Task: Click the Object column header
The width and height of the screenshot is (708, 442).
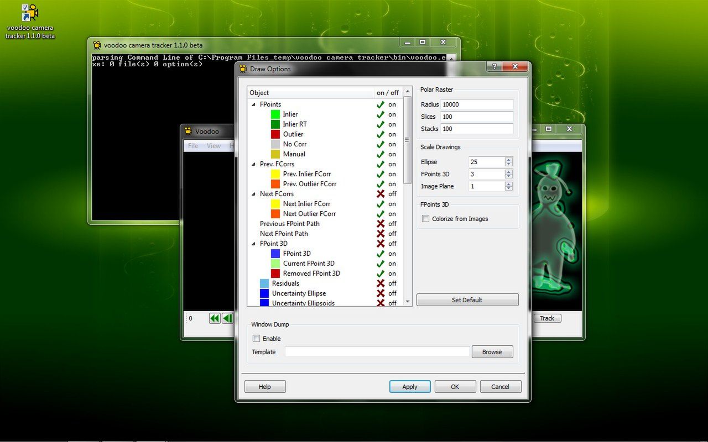Action: [311, 92]
